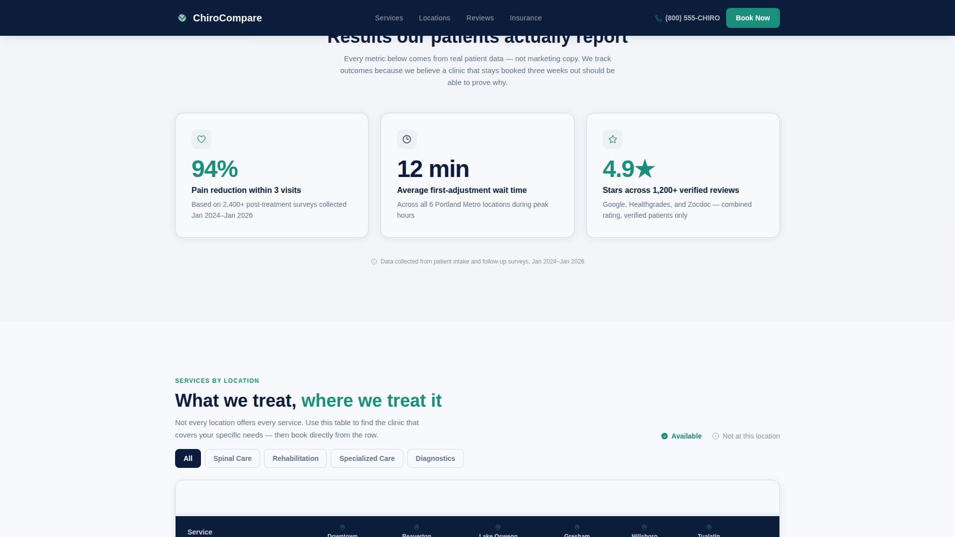
Task: Call the (800) 555-CHIRO phone link
Action: [692, 18]
